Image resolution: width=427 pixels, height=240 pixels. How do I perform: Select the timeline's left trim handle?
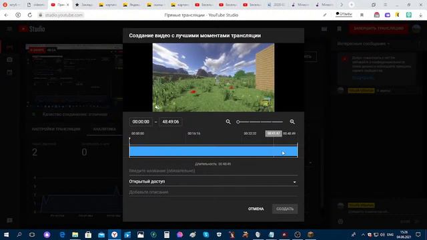coord(129,147)
